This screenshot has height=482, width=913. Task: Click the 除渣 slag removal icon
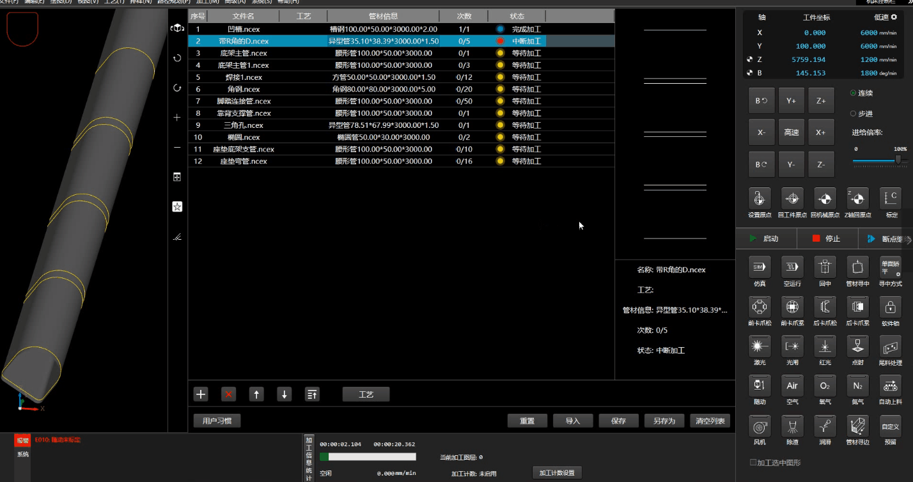(792, 425)
